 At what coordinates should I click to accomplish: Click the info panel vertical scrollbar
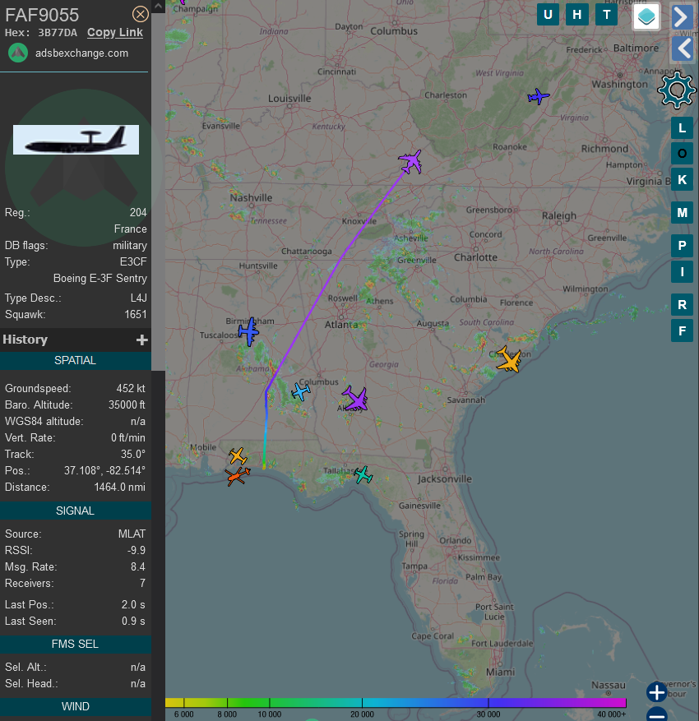[x=158, y=192]
